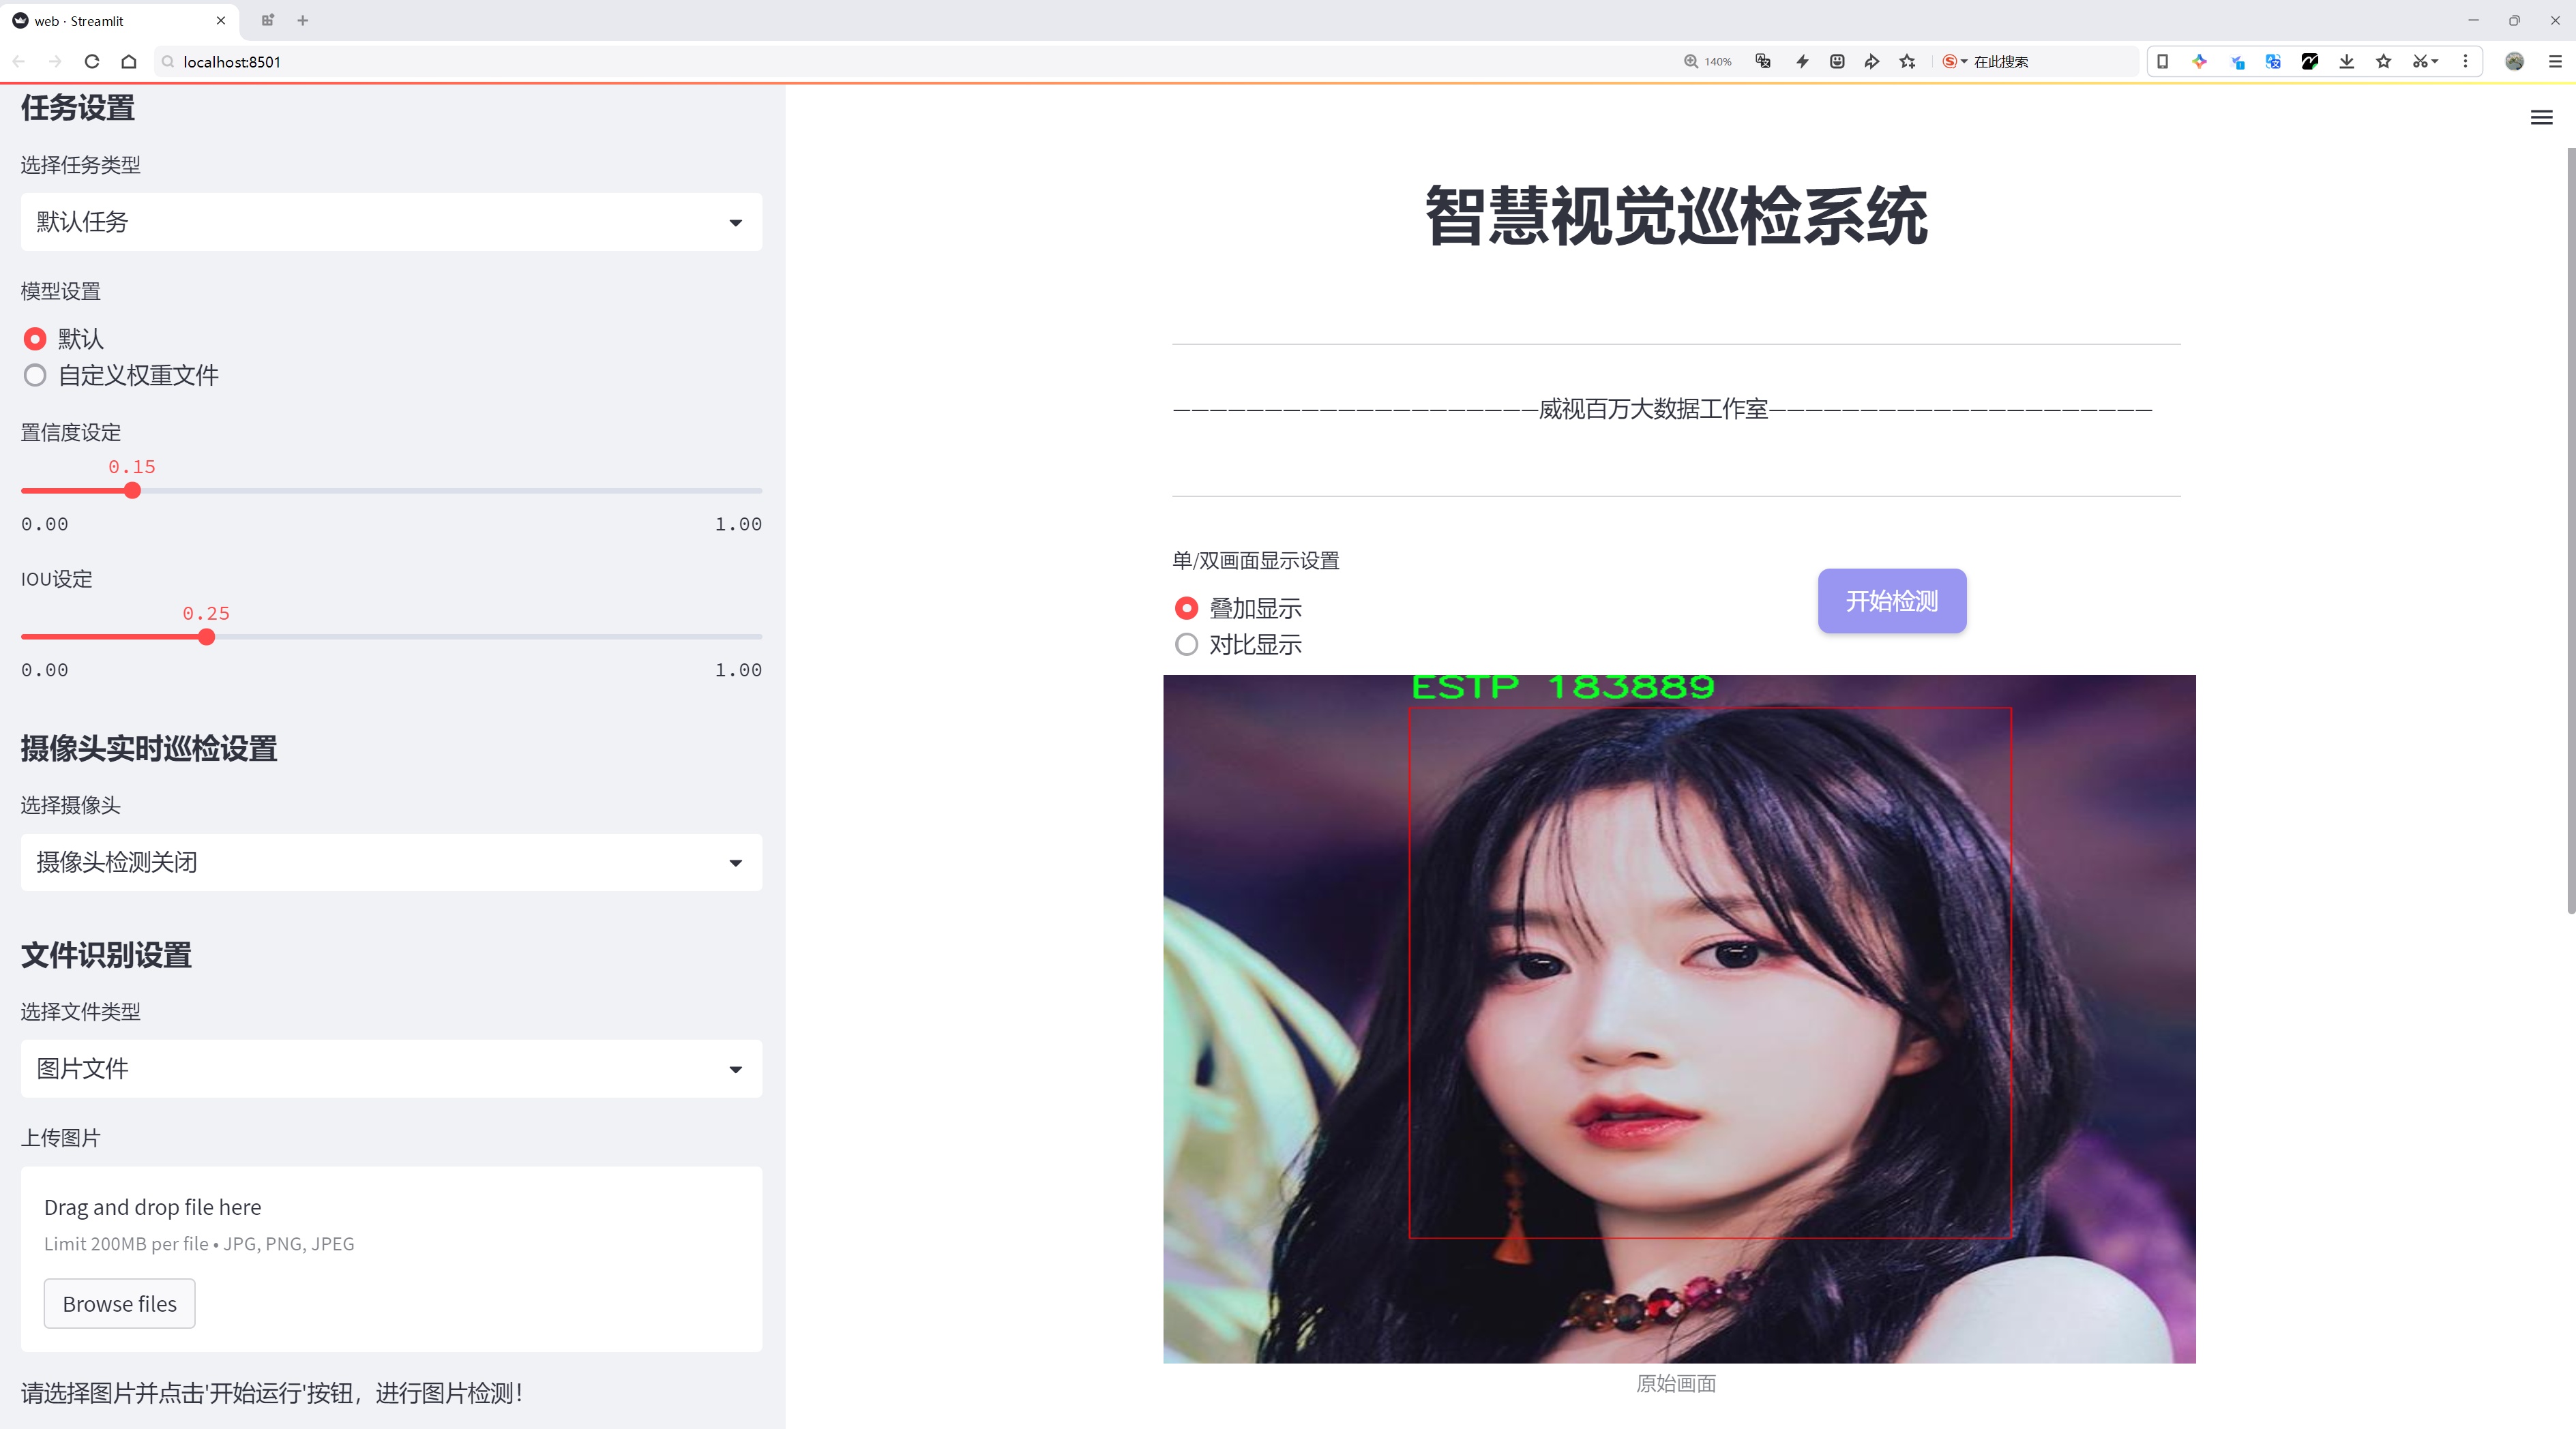Select the 自定义权重文件 radio option
This screenshot has width=2576, height=1429.
click(35, 376)
